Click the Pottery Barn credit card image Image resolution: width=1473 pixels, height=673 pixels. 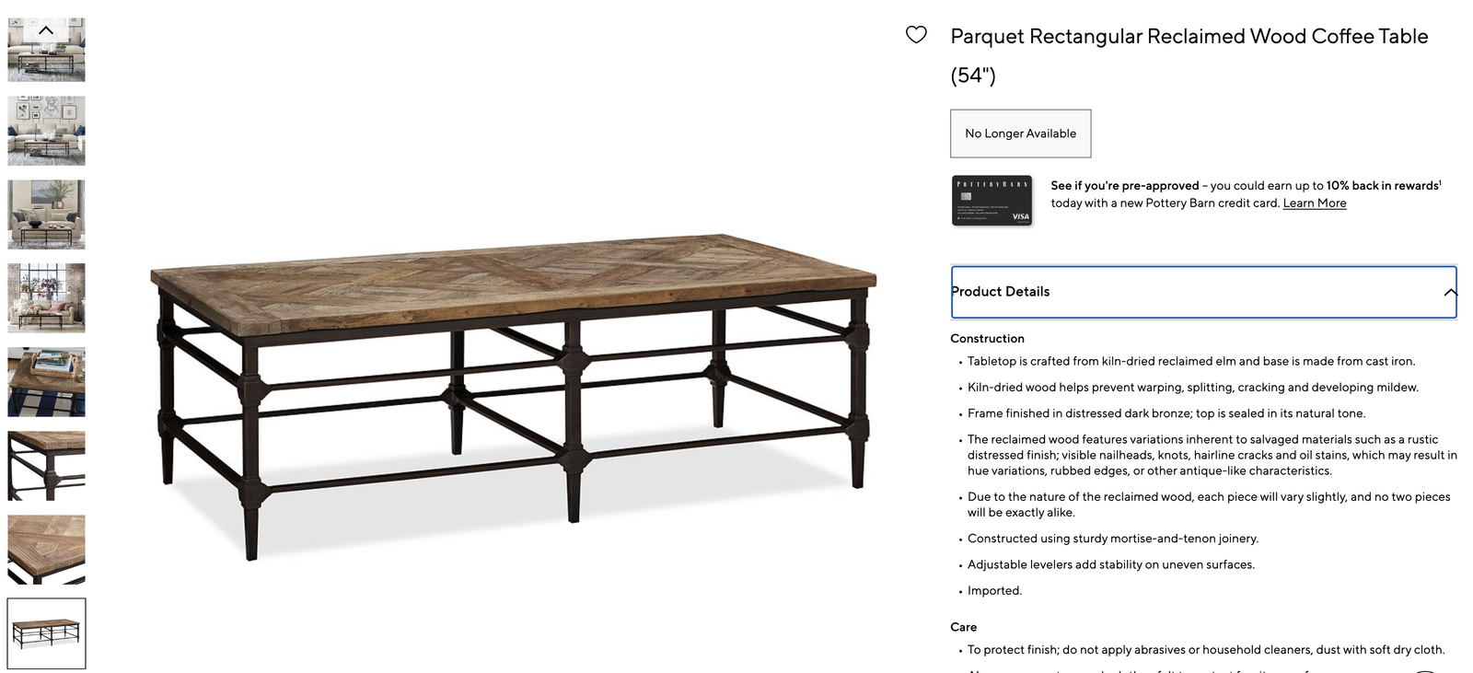(992, 201)
